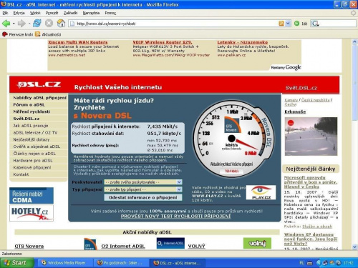Open the Windows Start button
358x268 pixels.
point(16,263)
